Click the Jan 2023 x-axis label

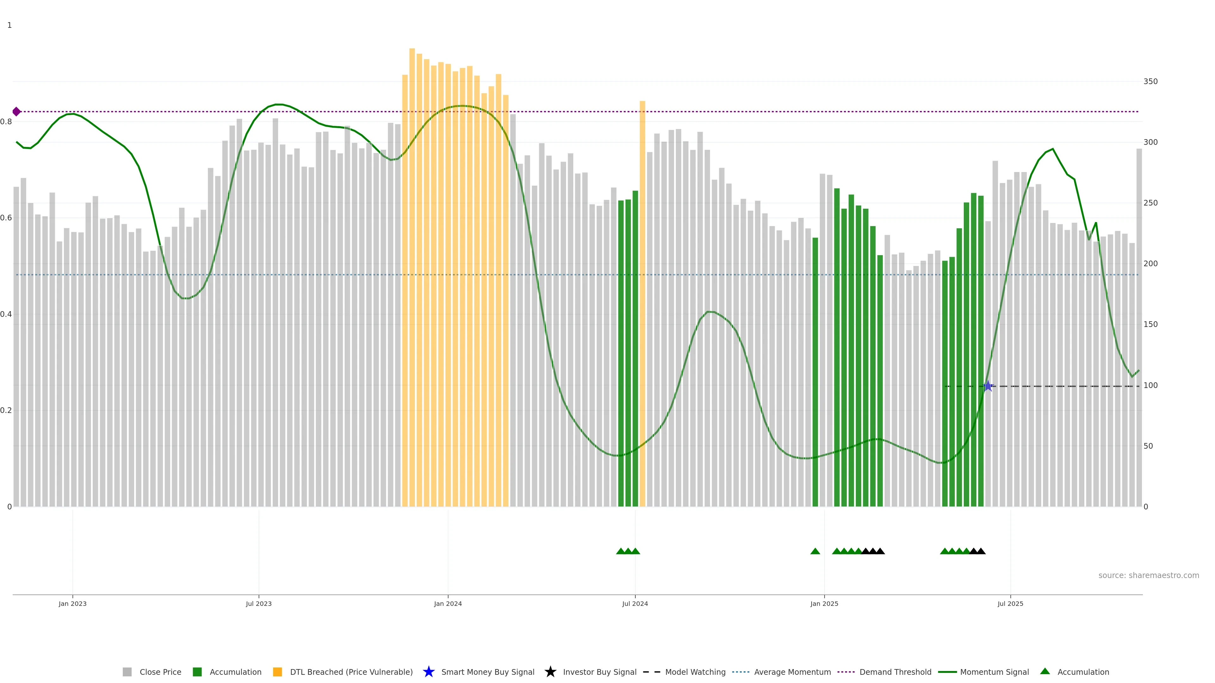click(x=73, y=603)
